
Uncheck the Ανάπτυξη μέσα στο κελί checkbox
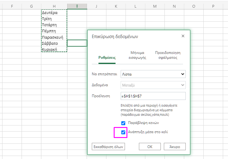[123, 132]
